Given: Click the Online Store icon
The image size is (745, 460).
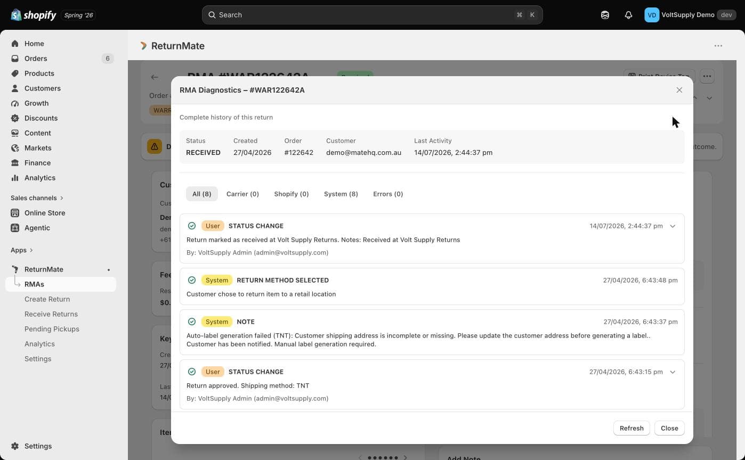Looking at the screenshot, I should click(x=15, y=213).
